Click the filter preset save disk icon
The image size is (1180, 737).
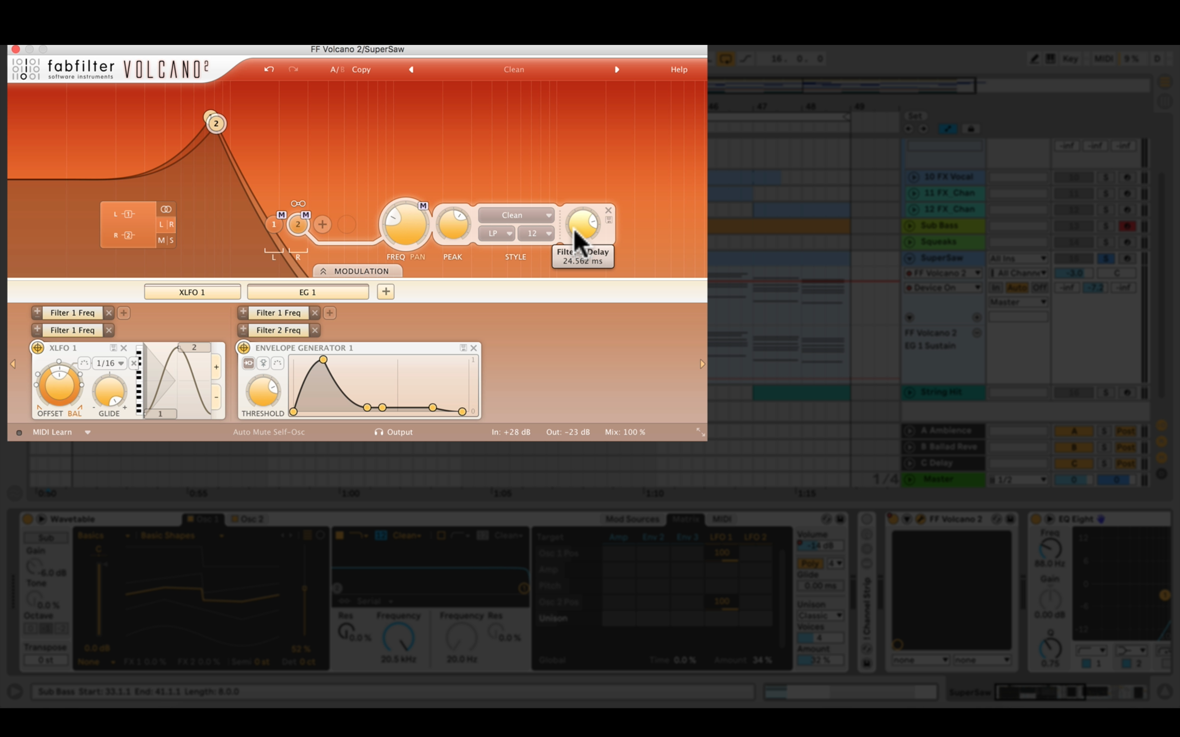[x=609, y=220]
